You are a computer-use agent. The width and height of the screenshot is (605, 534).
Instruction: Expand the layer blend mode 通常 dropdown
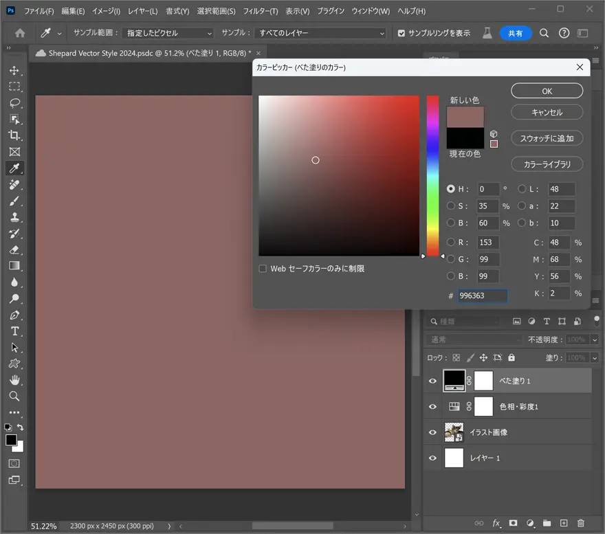474,340
